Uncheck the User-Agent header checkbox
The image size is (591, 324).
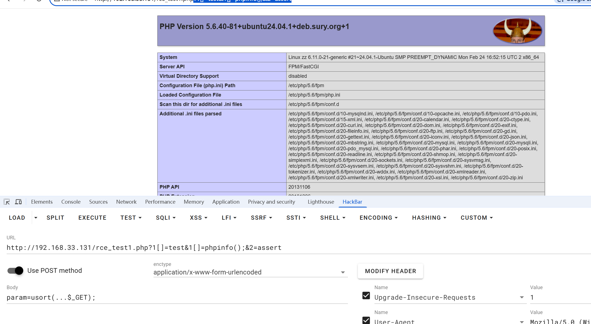click(x=366, y=320)
